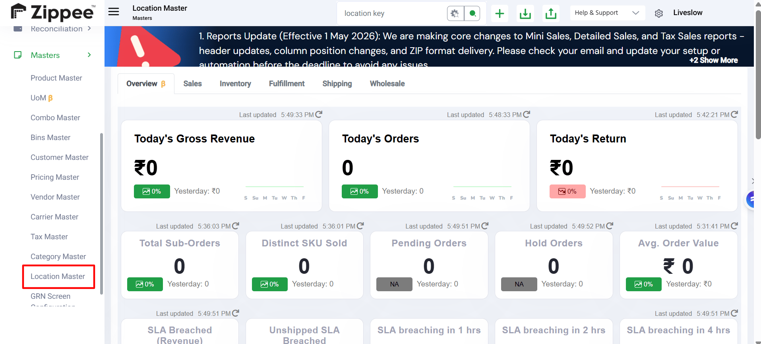Refresh Hold Orders card

(x=610, y=226)
